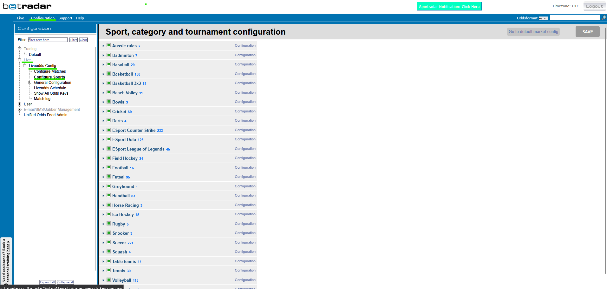Click the search magnifier icon
The height and width of the screenshot is (289, 607).
(604, 18)
